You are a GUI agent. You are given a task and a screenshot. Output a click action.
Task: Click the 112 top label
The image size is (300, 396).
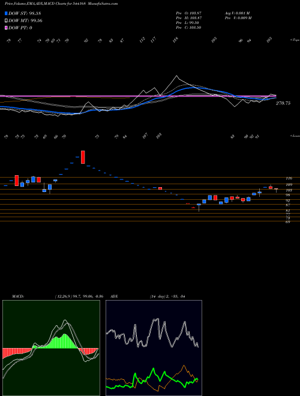pos(143,40)
